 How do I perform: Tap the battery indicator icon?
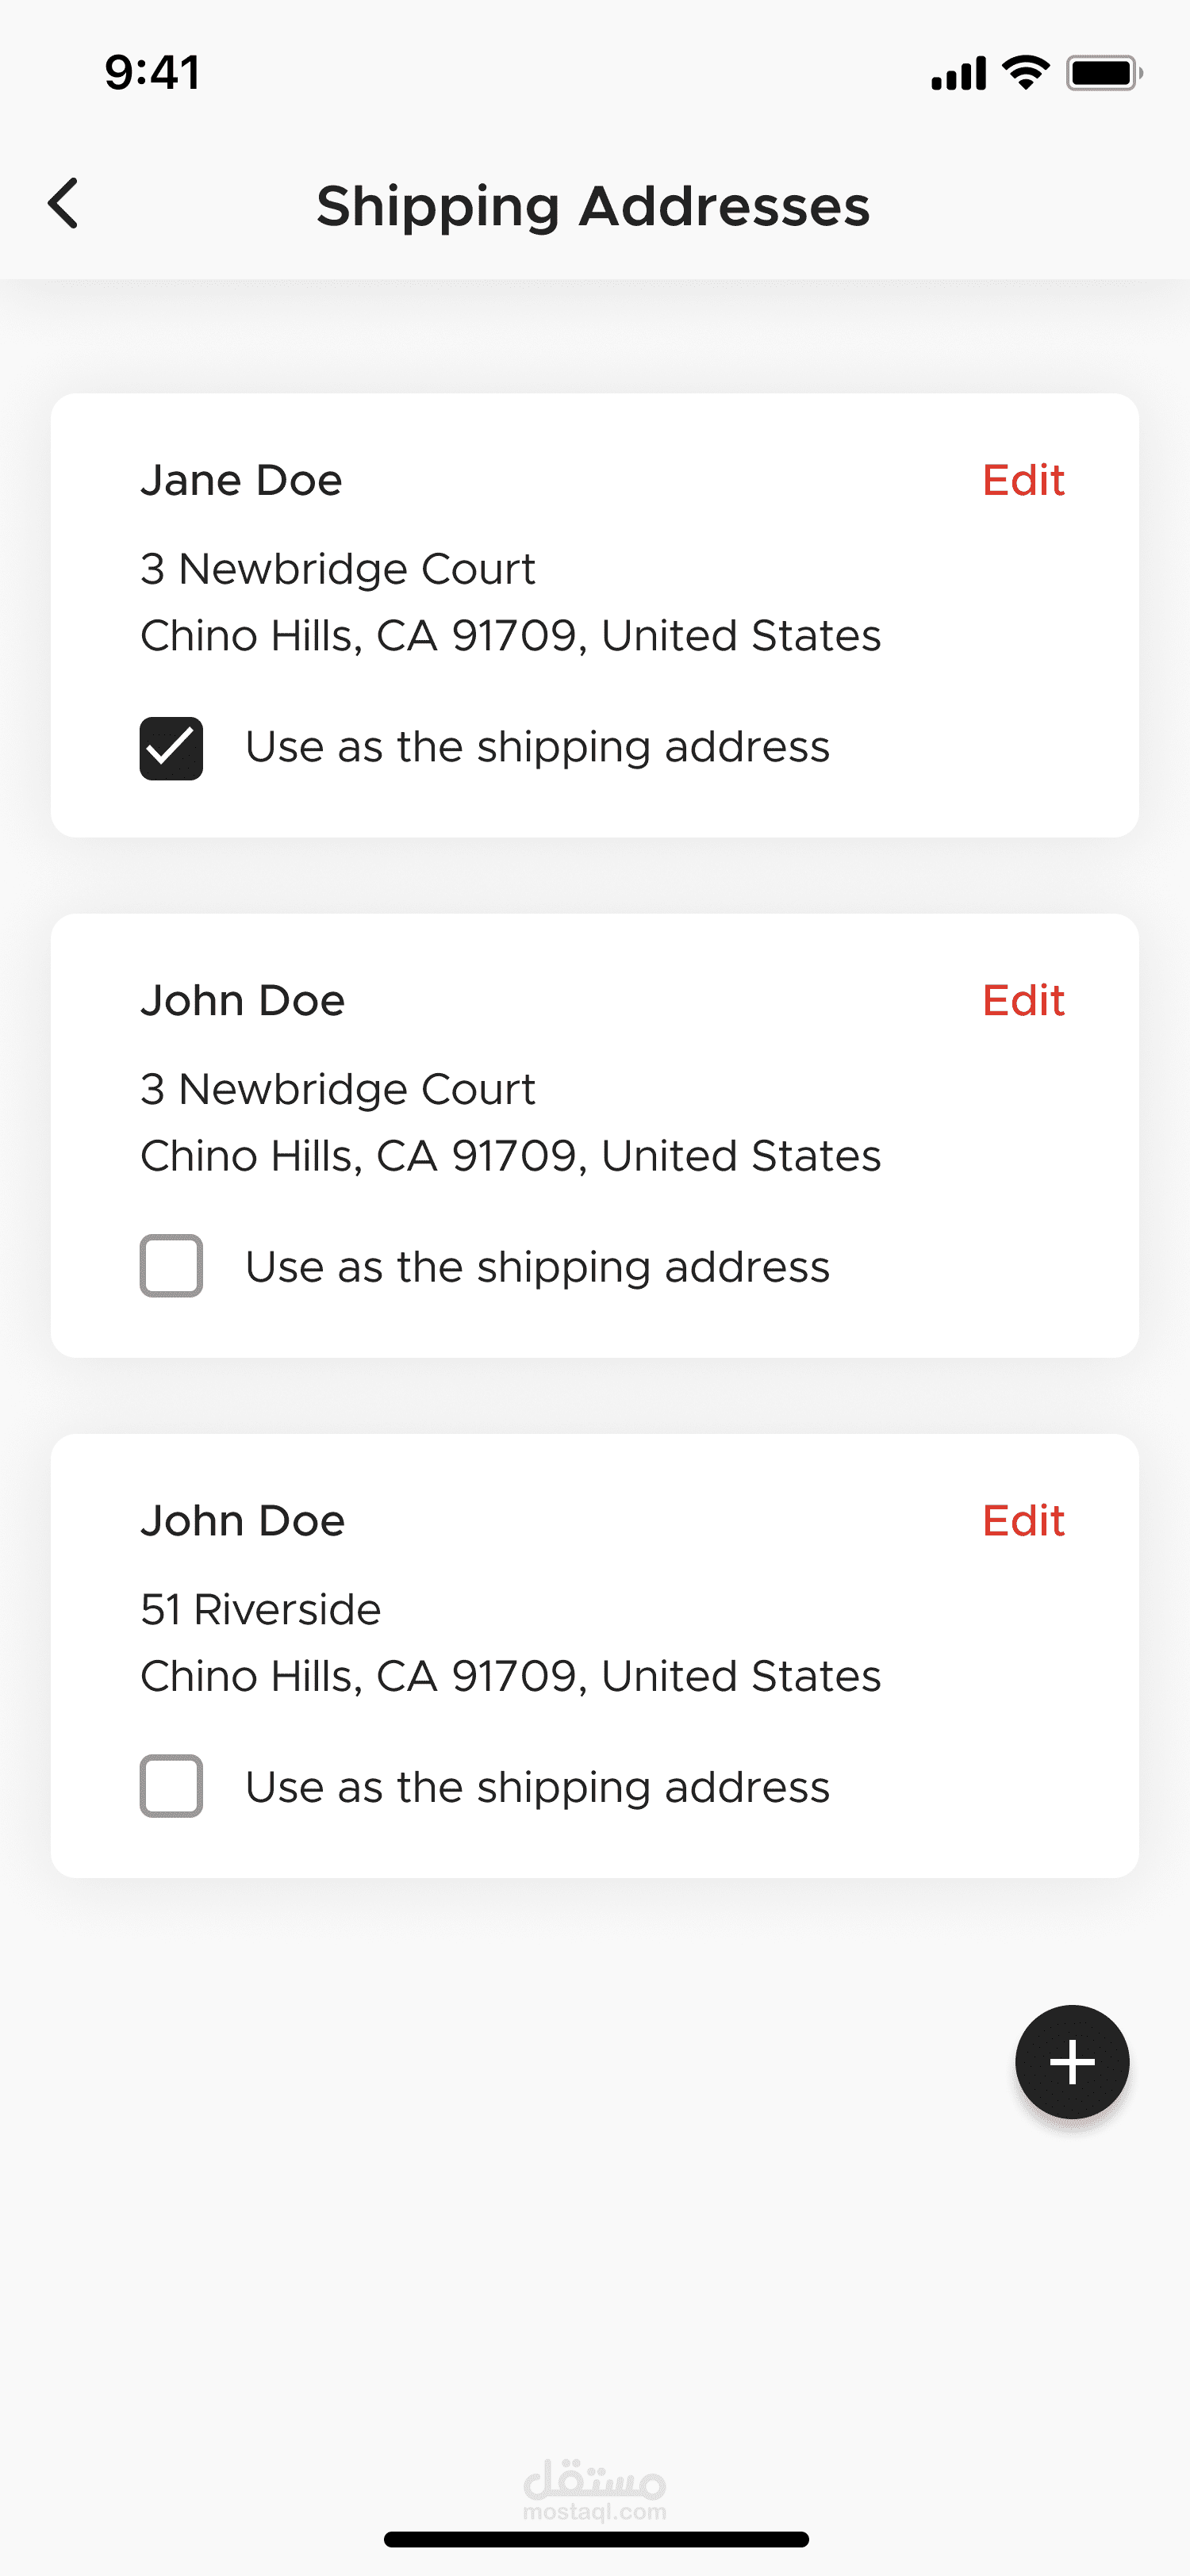coord(1103,73)
